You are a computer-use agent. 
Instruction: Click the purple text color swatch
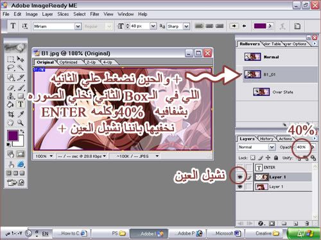[x=260, y=26]
